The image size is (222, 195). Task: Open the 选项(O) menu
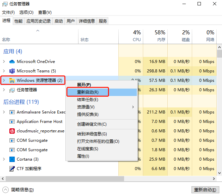[x=26, y=12]
